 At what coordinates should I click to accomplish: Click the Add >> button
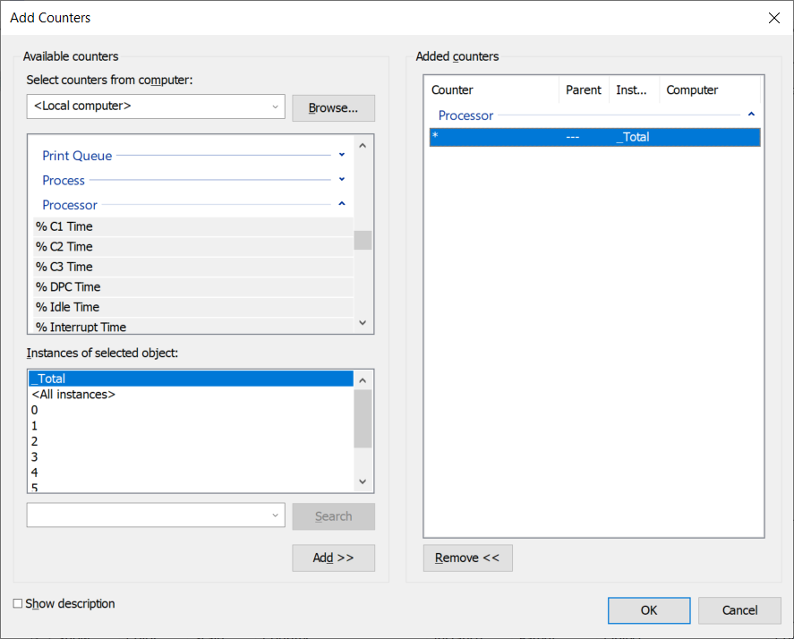click(x=334, y=558)
